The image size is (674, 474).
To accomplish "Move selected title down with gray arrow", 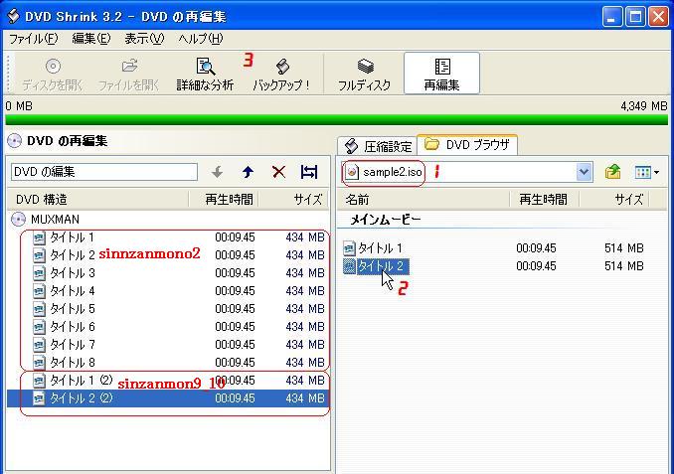I will click(x=218, y=172).
